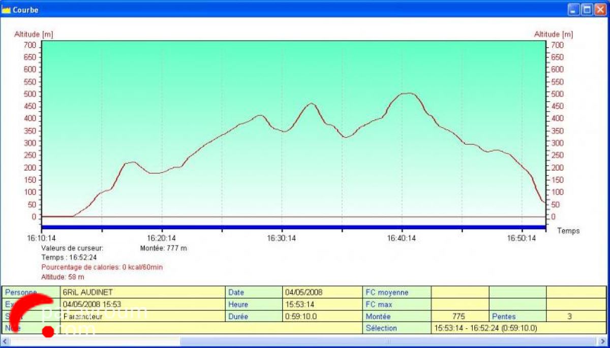Viewport: 610px width, 348px height.
Task: Select the 6RiL AUDINET person cell
Action: (143, 292)
